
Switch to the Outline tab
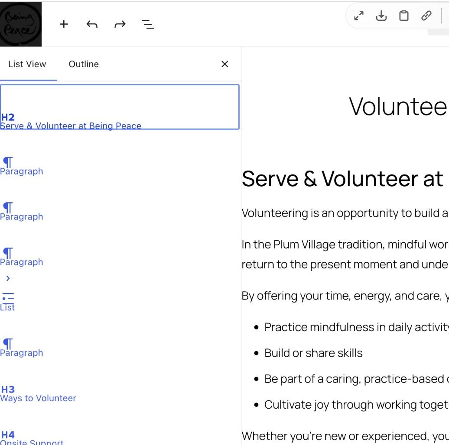(x=84, y=64)
